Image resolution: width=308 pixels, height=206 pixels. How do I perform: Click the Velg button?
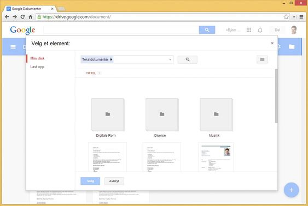click(90, 181)
